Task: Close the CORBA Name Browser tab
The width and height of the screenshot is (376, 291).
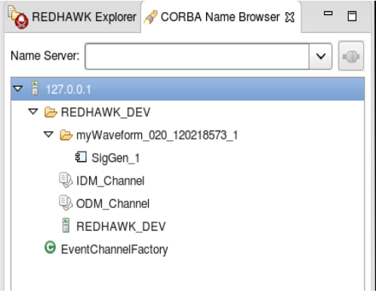Action: tap(290, 17)
